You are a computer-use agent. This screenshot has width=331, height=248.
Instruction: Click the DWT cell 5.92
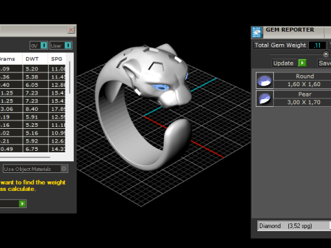35,141
